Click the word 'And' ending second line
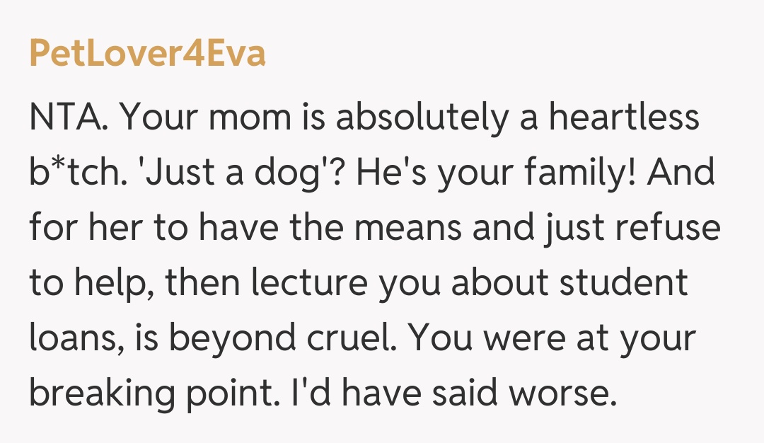Image resolution: width=764 pixels, height=443 pixels. (686, 173)
